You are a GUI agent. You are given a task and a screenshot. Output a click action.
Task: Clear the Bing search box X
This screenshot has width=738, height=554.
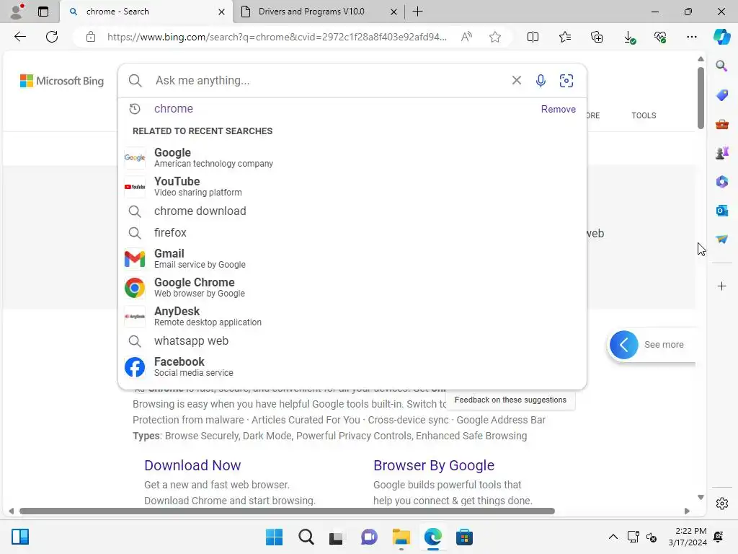(516, 80)
